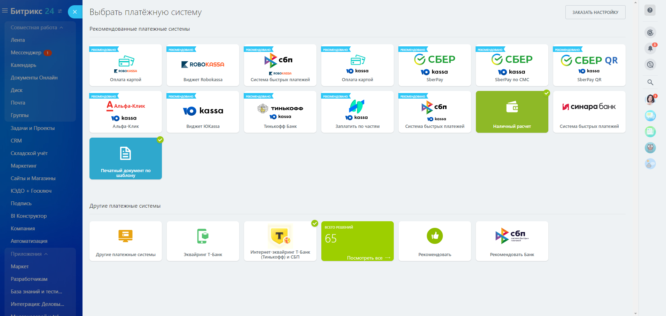Viewport: 666px width, 316px height.
Task: Click the Bitrix24 logo
Action: [x=32, y=11]
